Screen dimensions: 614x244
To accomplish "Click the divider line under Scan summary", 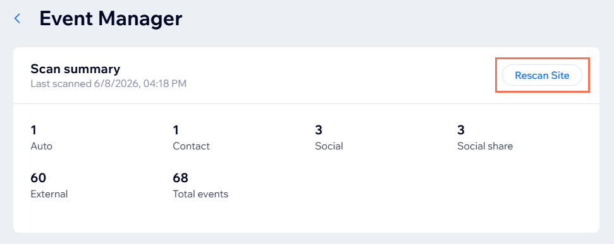I will 306,104.
